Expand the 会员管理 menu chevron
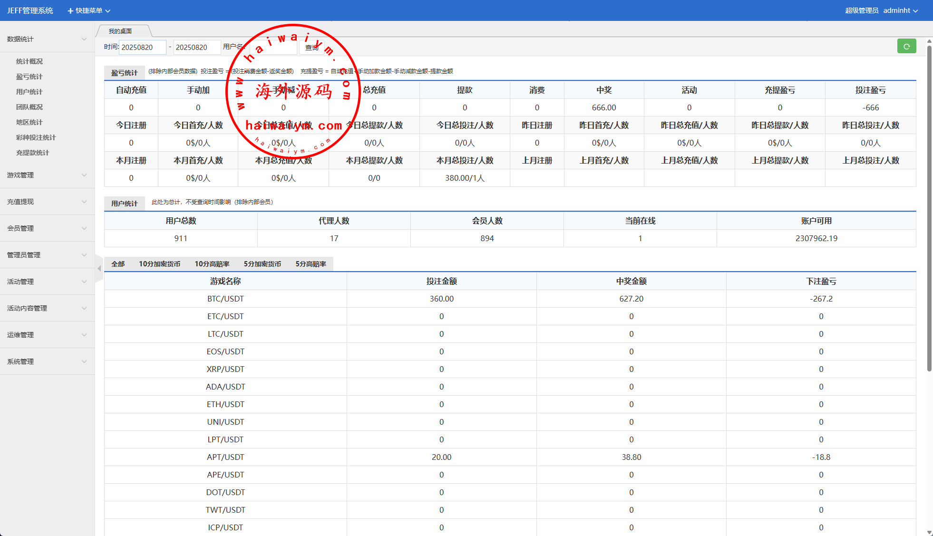Image resolution: width=933 pixels, height=536 pixels. click(84, 228)
